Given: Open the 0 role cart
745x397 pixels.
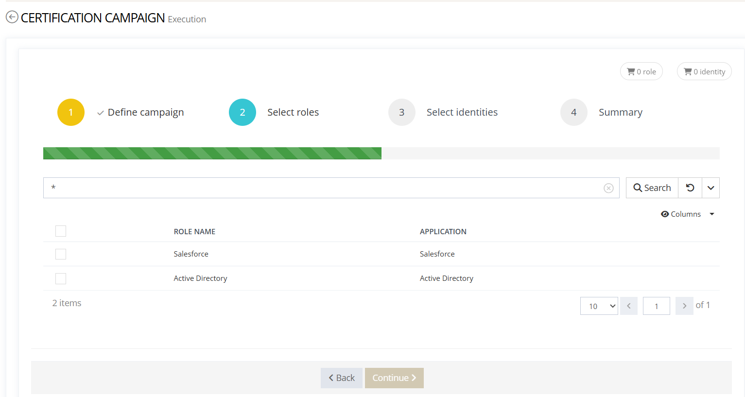Looking at the screenshot, I should [641, 71].
